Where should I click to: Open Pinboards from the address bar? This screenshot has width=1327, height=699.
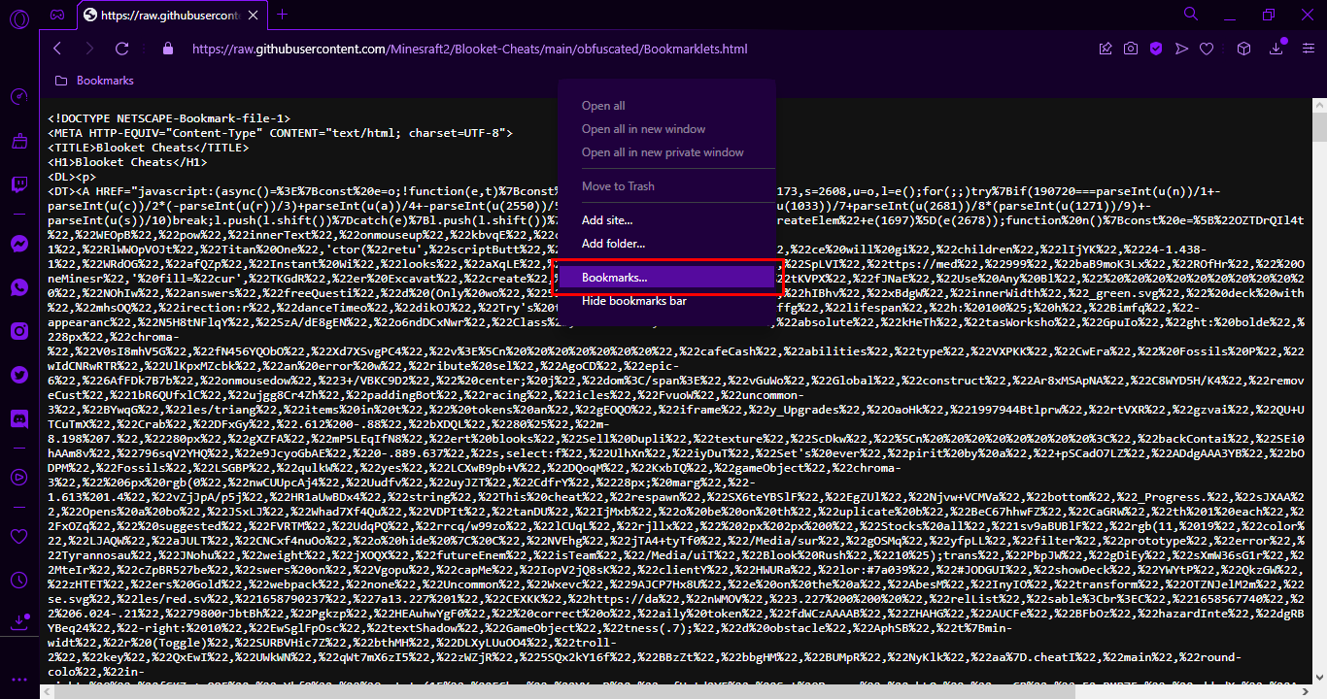[1106, 49]
